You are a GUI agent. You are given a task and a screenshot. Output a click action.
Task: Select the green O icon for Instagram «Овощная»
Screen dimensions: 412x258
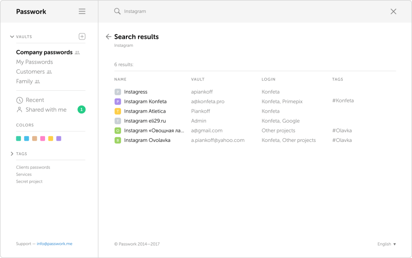[x=118, y=130]
